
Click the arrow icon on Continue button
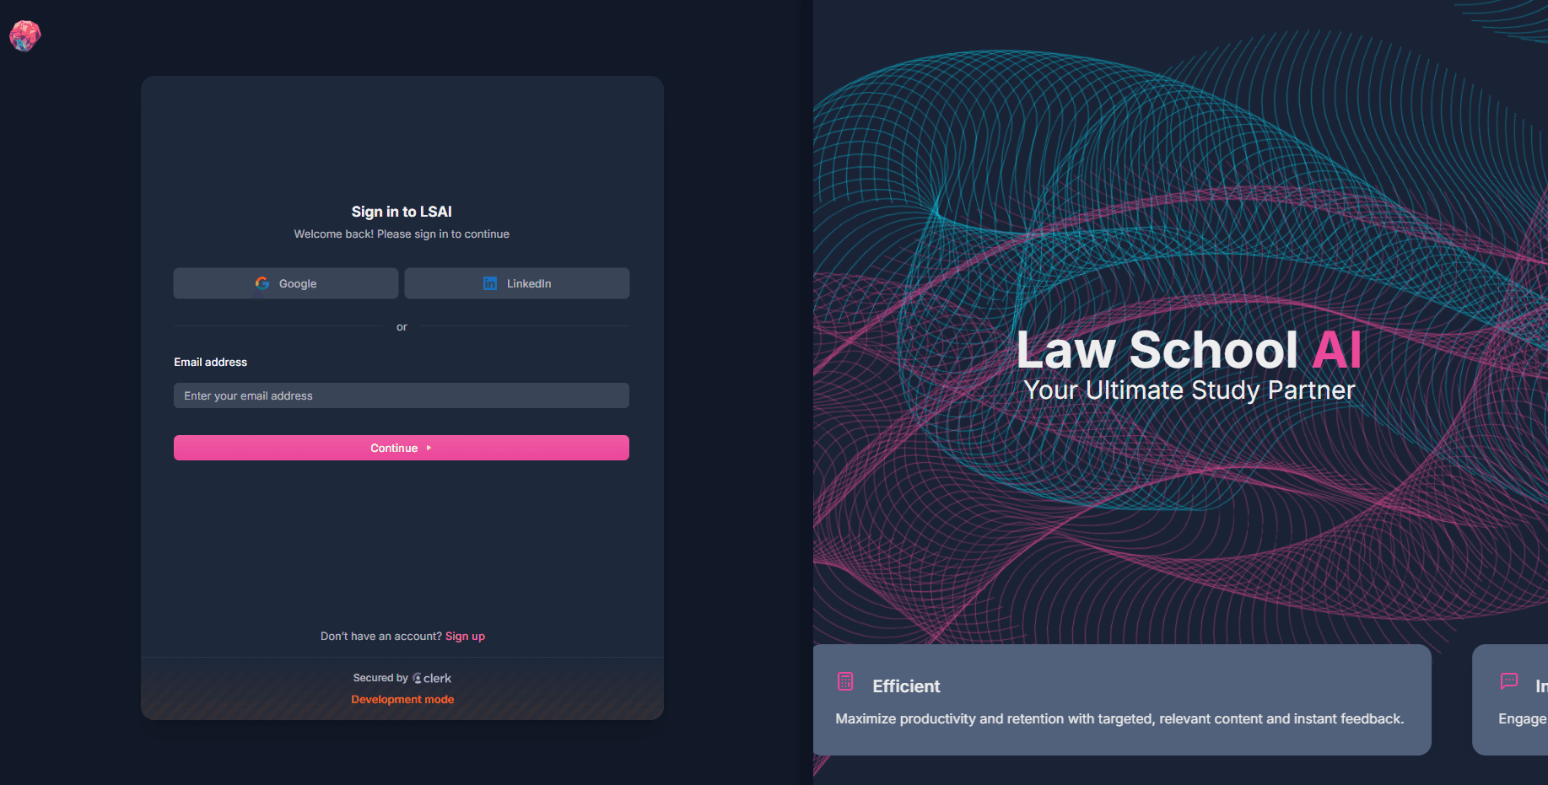(429, 448)
